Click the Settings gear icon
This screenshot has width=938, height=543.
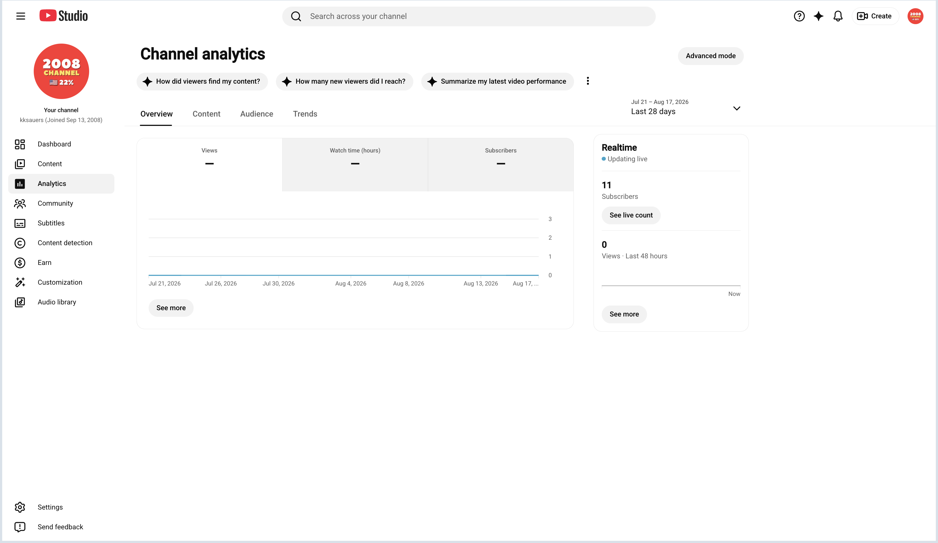[20, 507]
